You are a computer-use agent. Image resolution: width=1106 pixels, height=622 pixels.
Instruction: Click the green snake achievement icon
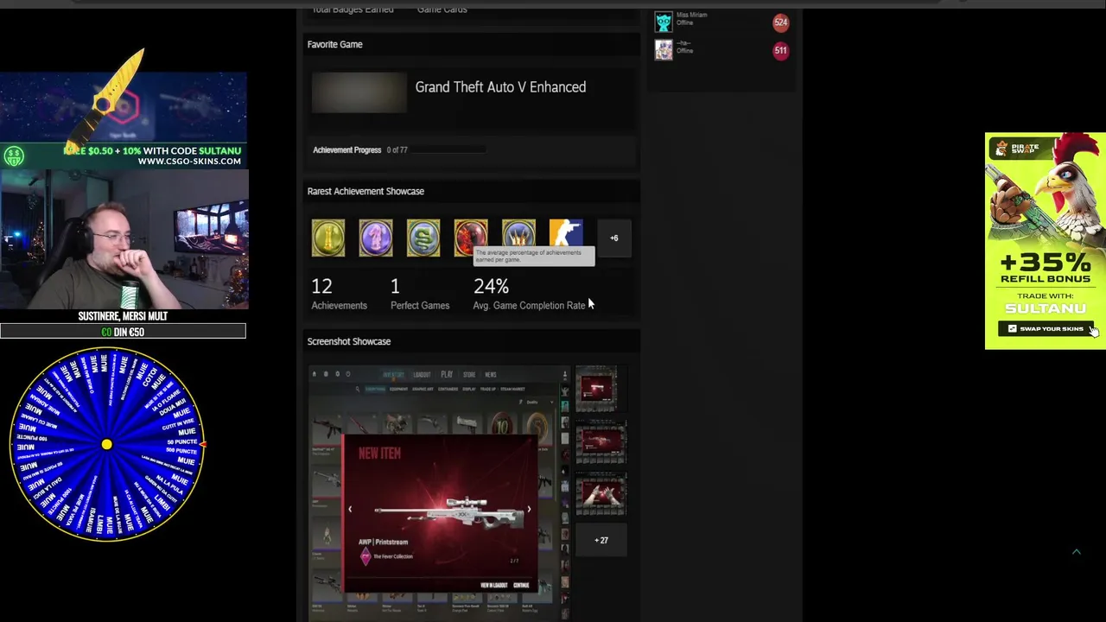click(x=423, y=238)
